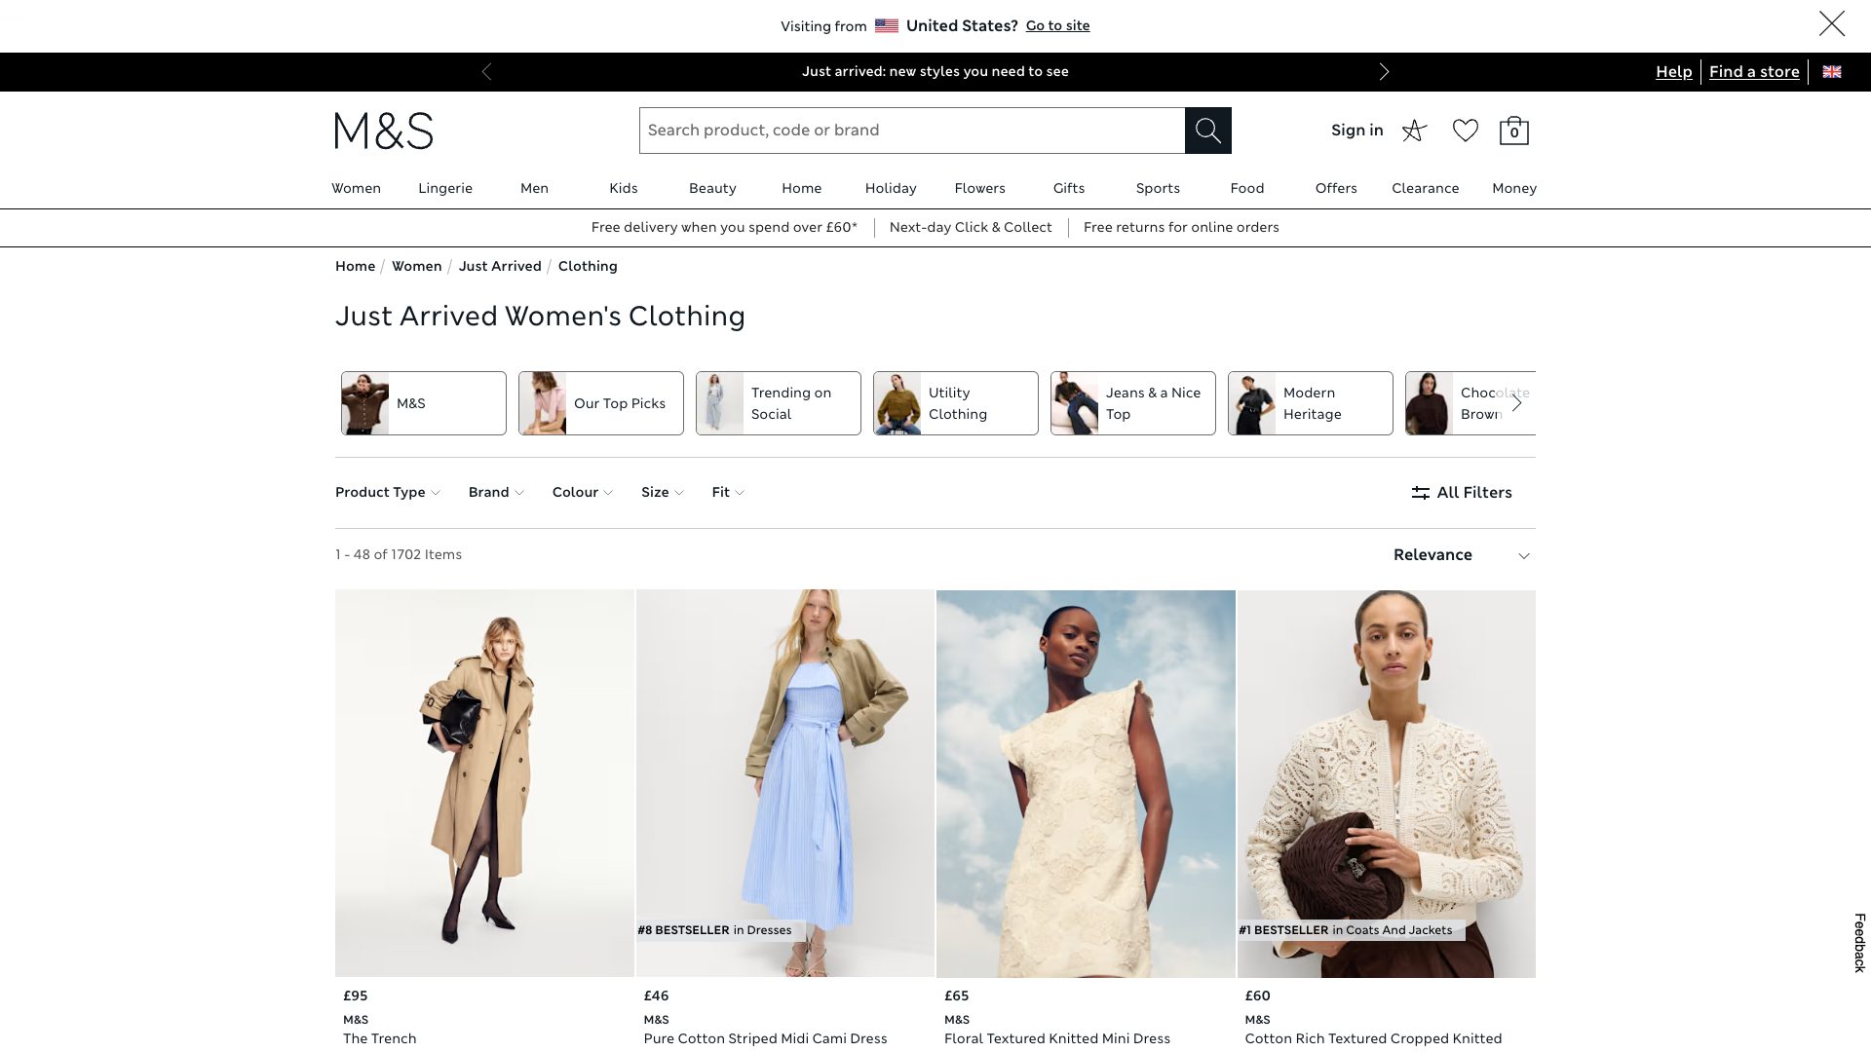Open the Clearance menu item
1871x1052 pixels.
[1425, 189]
